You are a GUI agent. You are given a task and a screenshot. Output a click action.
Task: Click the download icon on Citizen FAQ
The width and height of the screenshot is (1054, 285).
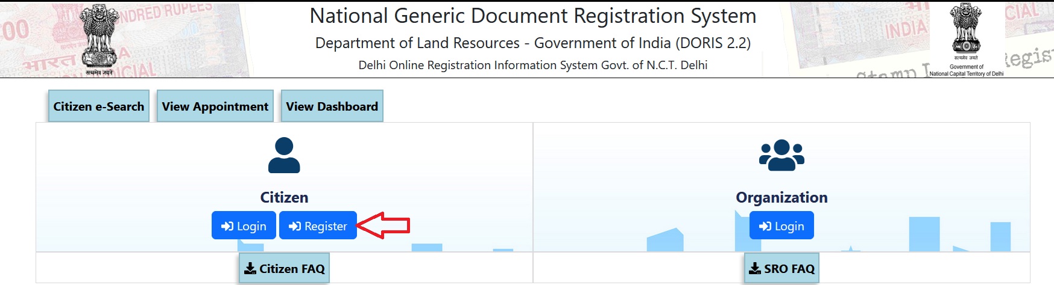(250, 269)
